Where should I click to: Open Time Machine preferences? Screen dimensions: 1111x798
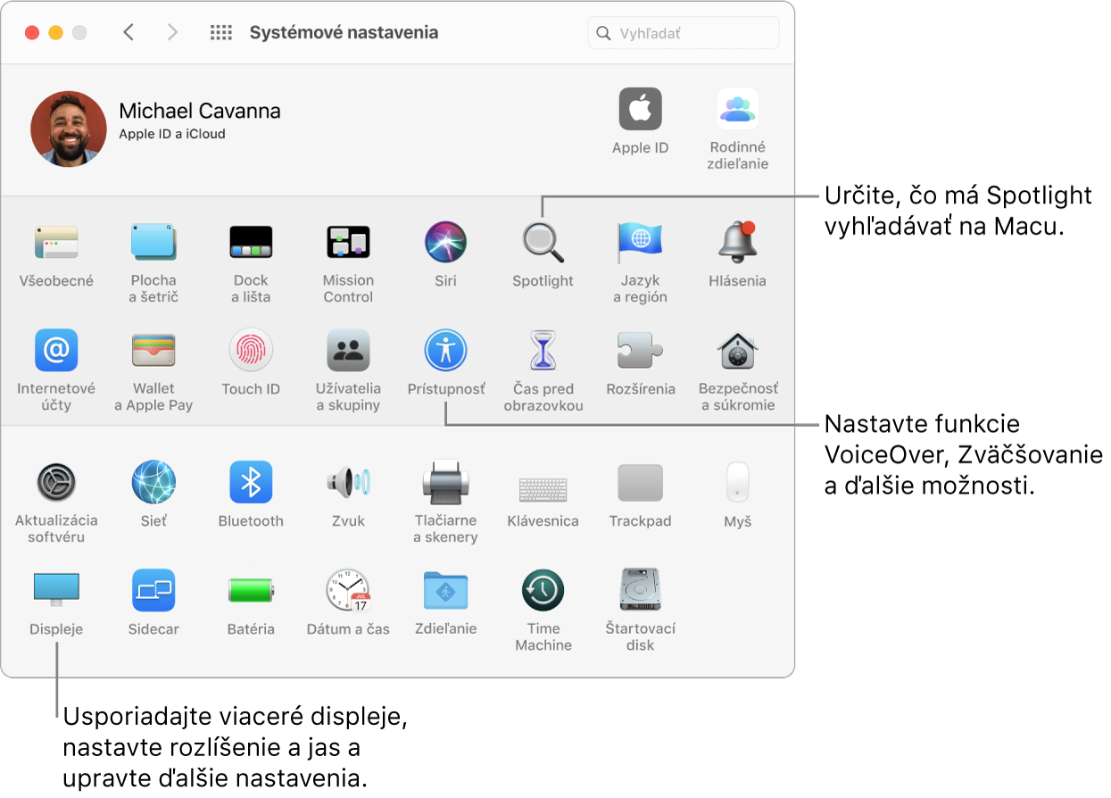tap(543, 590)
